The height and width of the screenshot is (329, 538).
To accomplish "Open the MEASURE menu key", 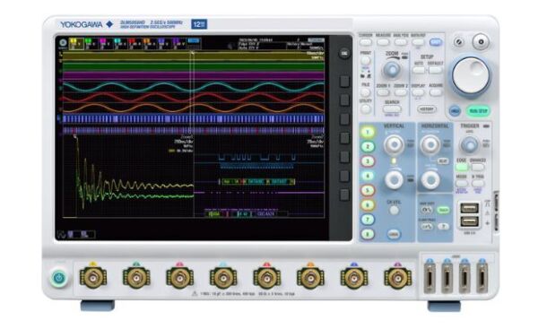I will (383, 42).
